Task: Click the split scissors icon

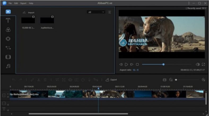Action: point(39,80)
